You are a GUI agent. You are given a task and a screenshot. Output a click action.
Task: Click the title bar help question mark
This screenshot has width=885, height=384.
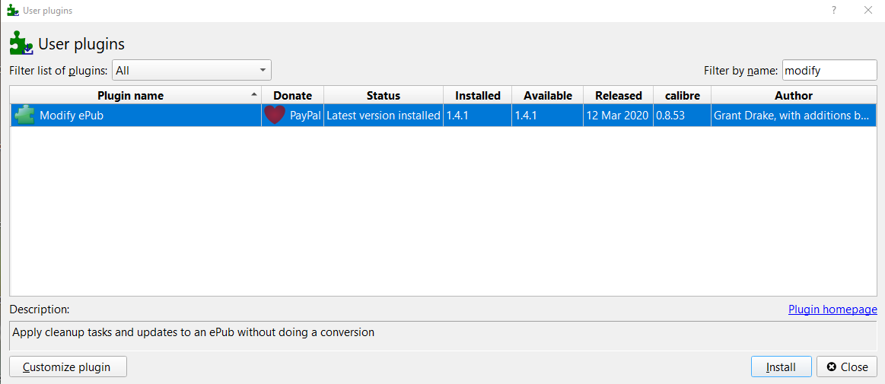[834, 11]
